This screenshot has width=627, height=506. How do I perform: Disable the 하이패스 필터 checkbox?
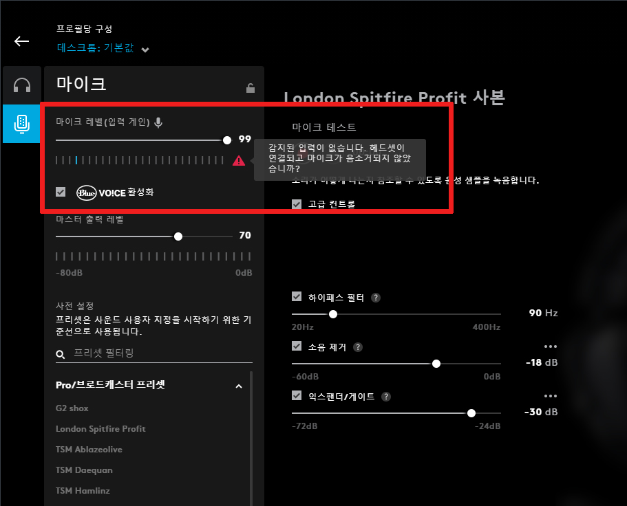pos(297,296)
